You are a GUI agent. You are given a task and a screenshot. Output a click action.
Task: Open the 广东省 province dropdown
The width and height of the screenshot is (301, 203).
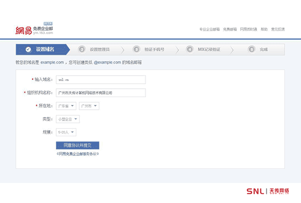[x=66, y=106]
